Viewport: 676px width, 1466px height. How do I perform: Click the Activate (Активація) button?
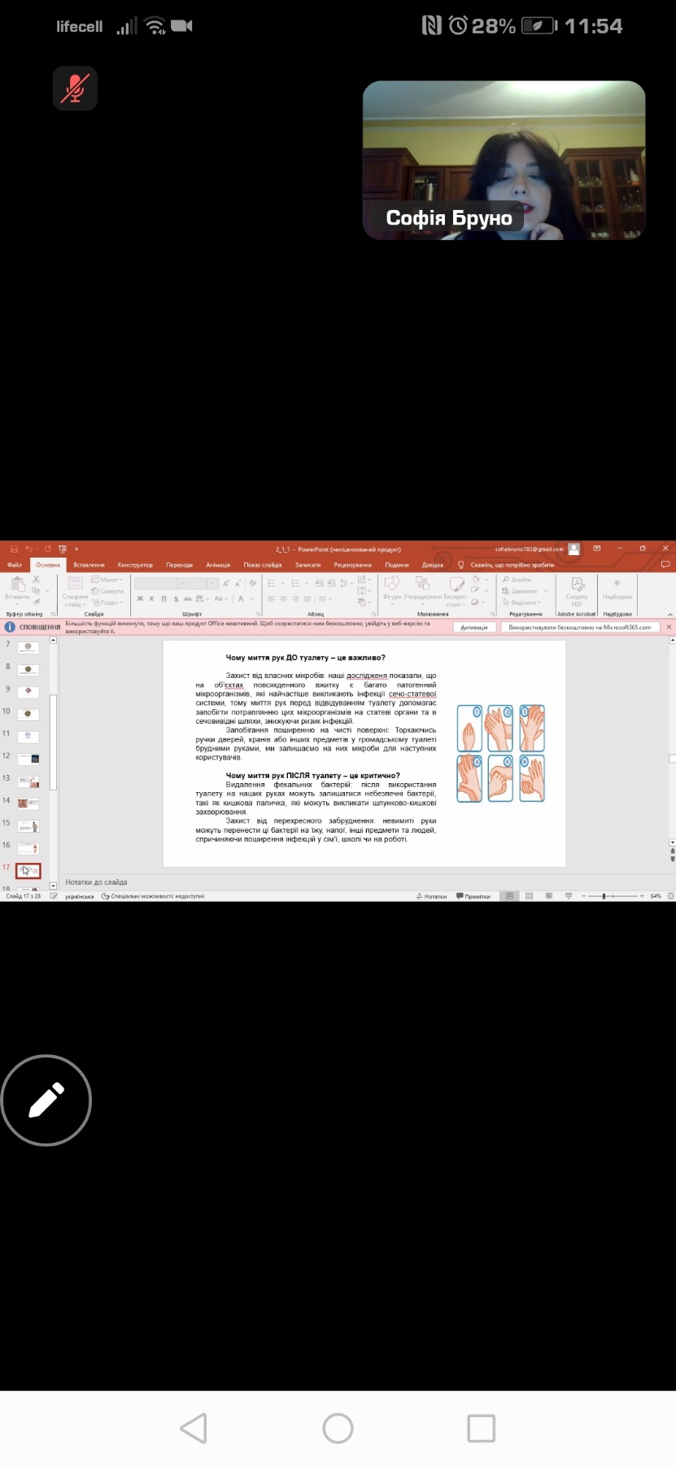point(473,628)
